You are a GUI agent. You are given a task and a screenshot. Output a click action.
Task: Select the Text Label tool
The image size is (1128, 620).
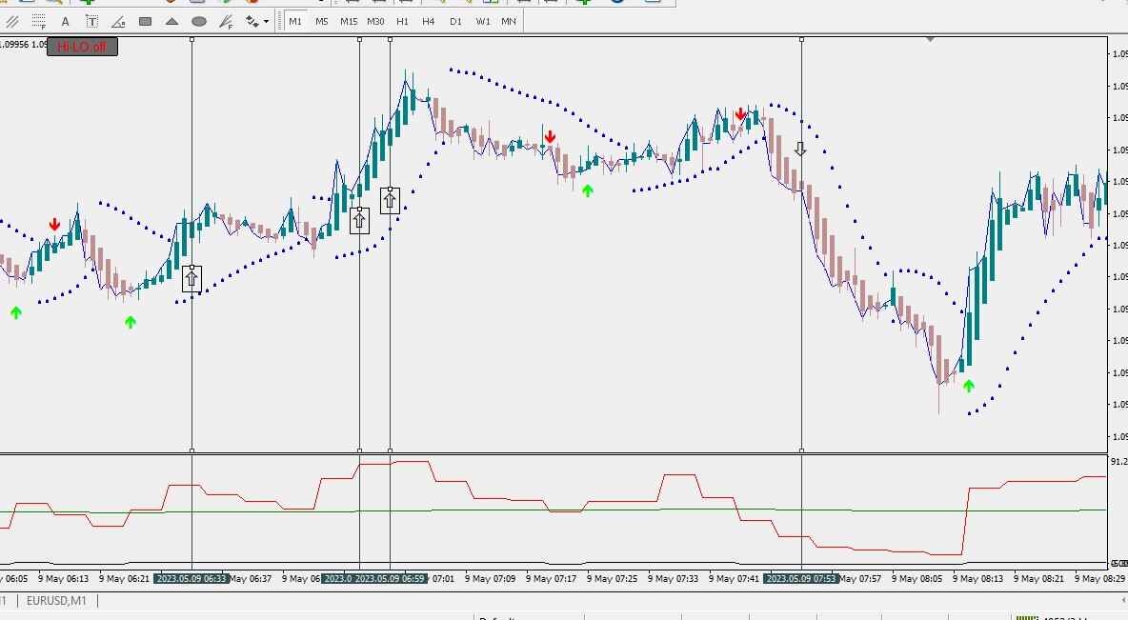point(91,22)
